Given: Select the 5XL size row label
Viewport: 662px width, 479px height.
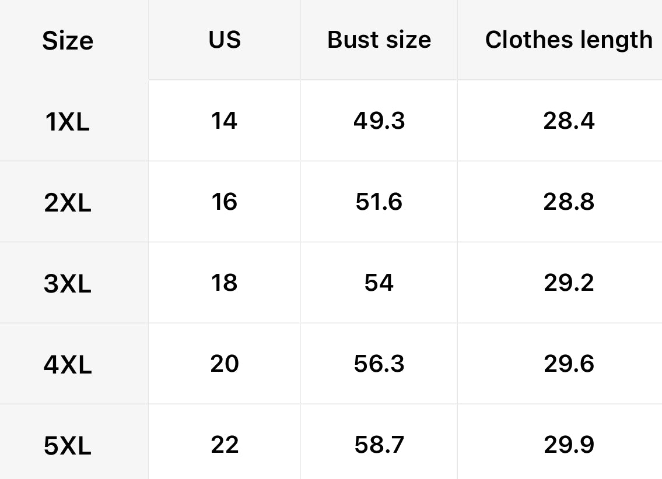Looking at the screenshot, I should pyautogui.click(x=68, y=446).
